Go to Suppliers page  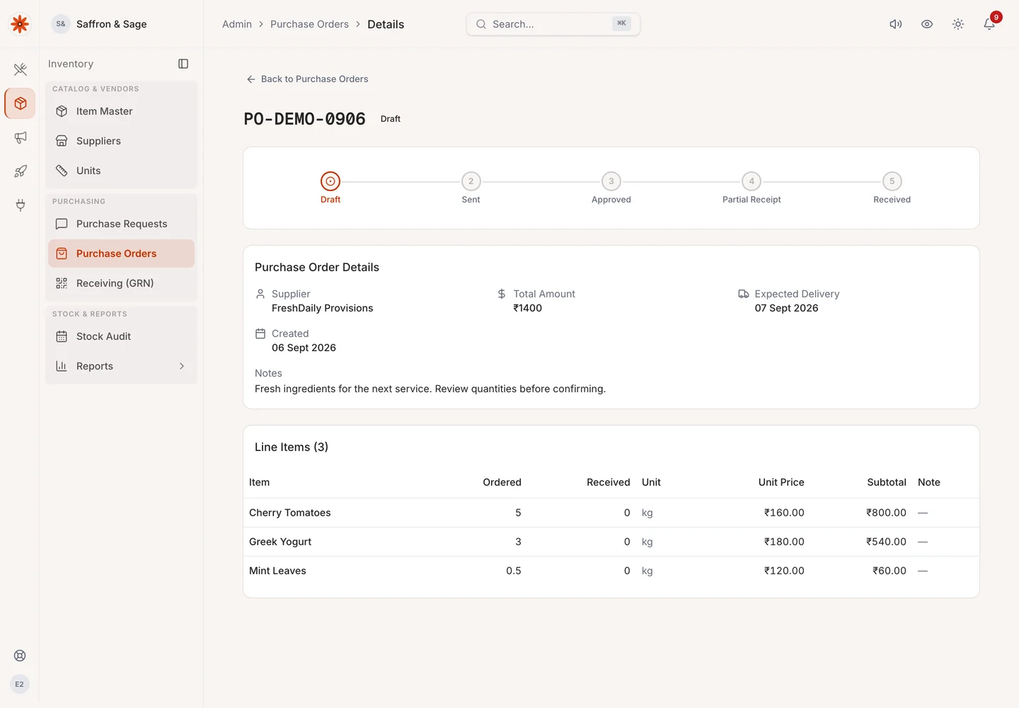(x=122, y=141)
